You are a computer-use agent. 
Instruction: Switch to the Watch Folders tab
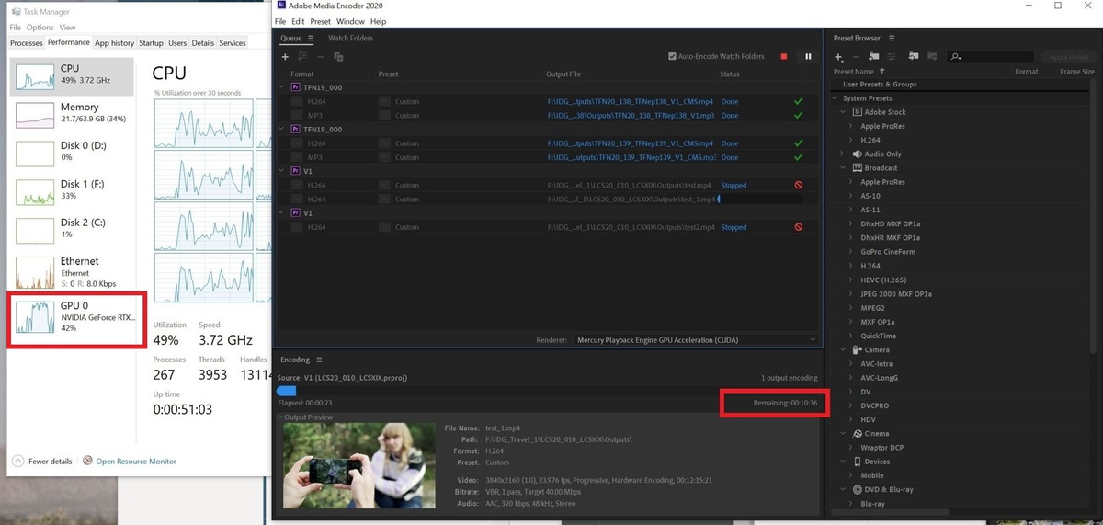click(350, 39)
